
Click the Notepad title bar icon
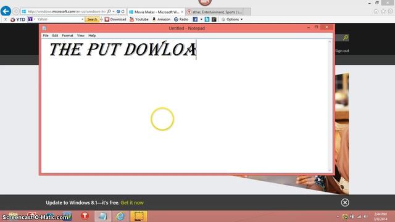click(x=44, y=28)
